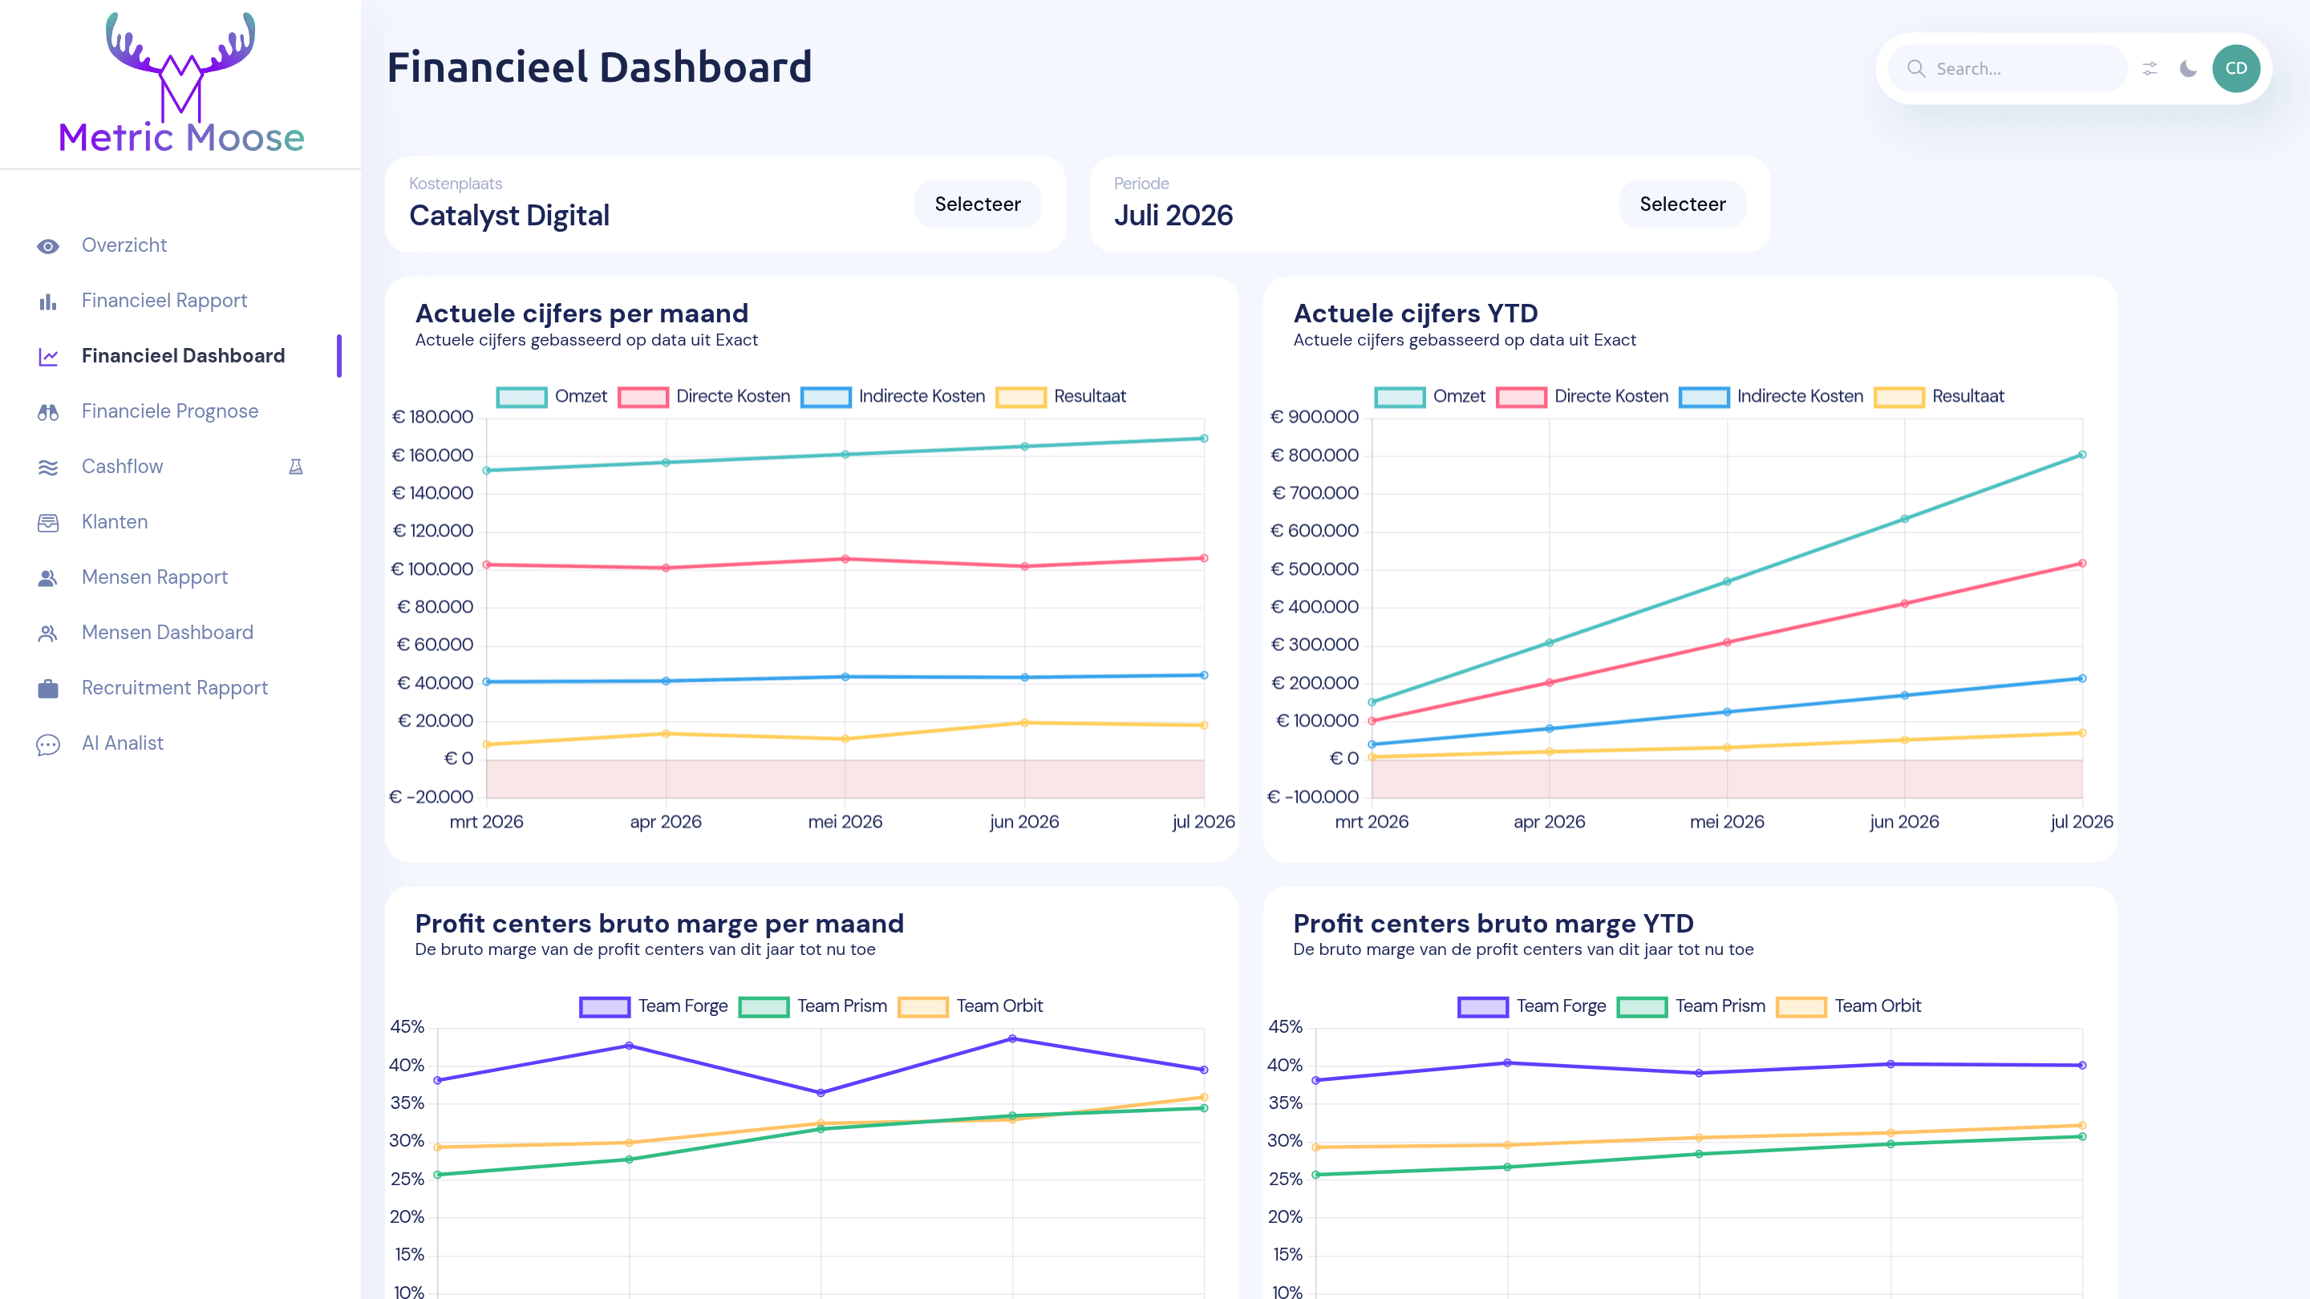Navigate to Cashflow
The width and height of the screenshot is (2310, 1299).
pos(122,466)
